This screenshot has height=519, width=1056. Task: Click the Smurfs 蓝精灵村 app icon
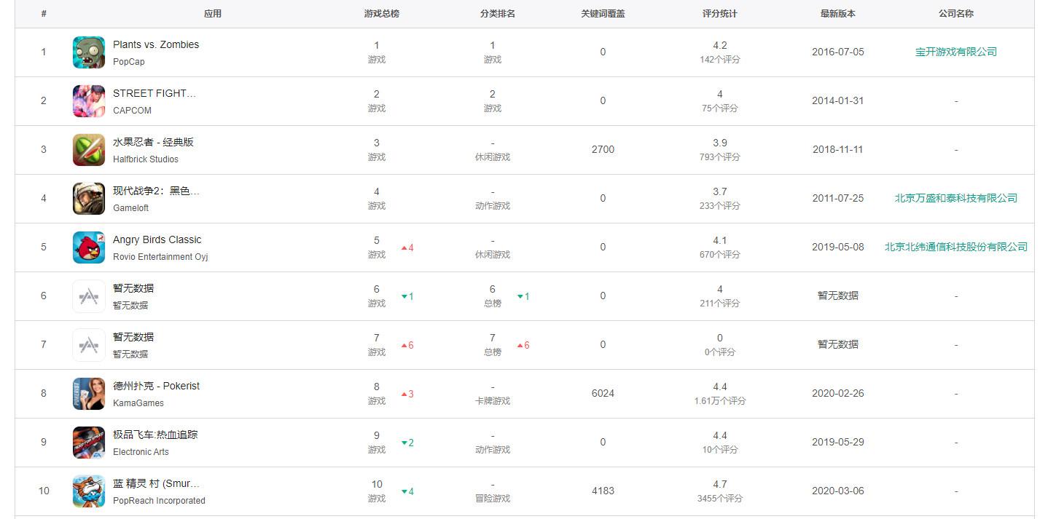(89, 491)
